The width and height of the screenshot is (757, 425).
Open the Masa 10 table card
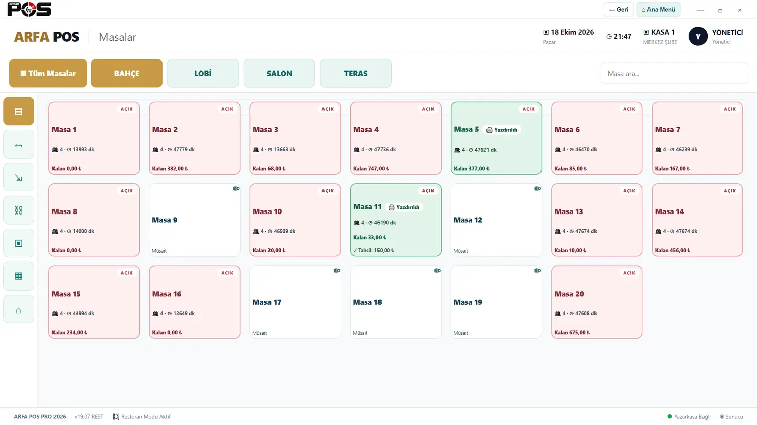point(295,220)
